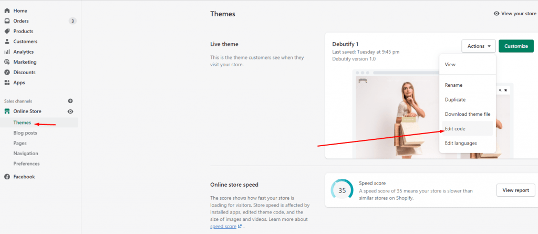Click the View report button
538x234 pixels.
tap(516, 190)
